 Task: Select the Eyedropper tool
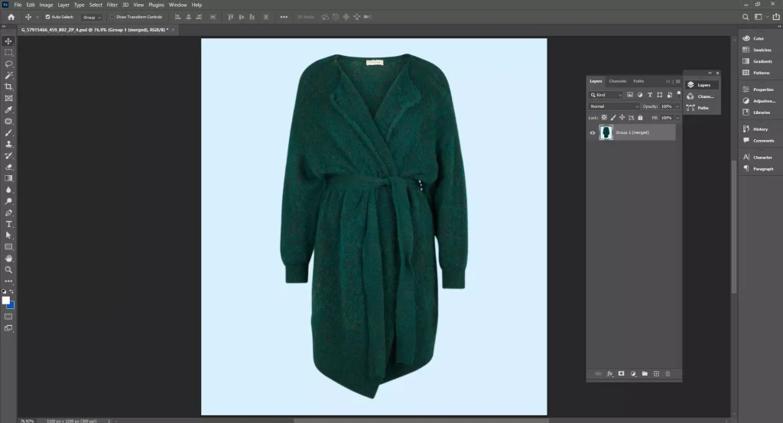coord(8,110)
